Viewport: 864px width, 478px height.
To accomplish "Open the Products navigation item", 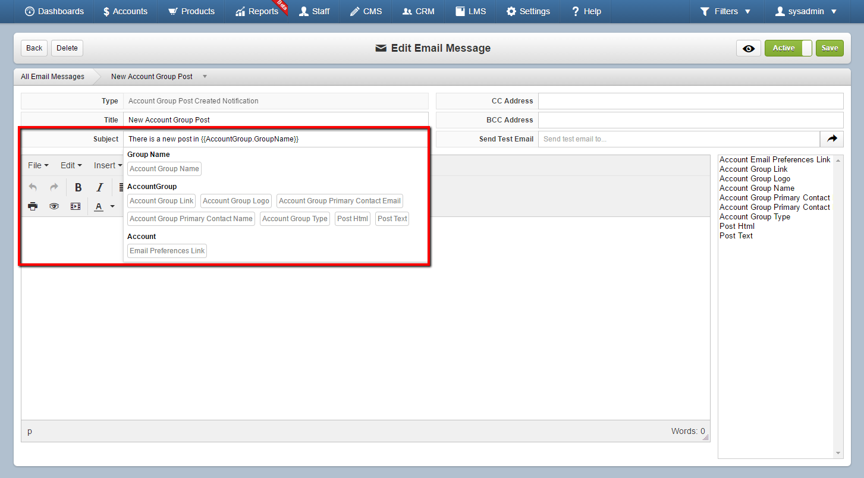I will (x=191, y=11).
